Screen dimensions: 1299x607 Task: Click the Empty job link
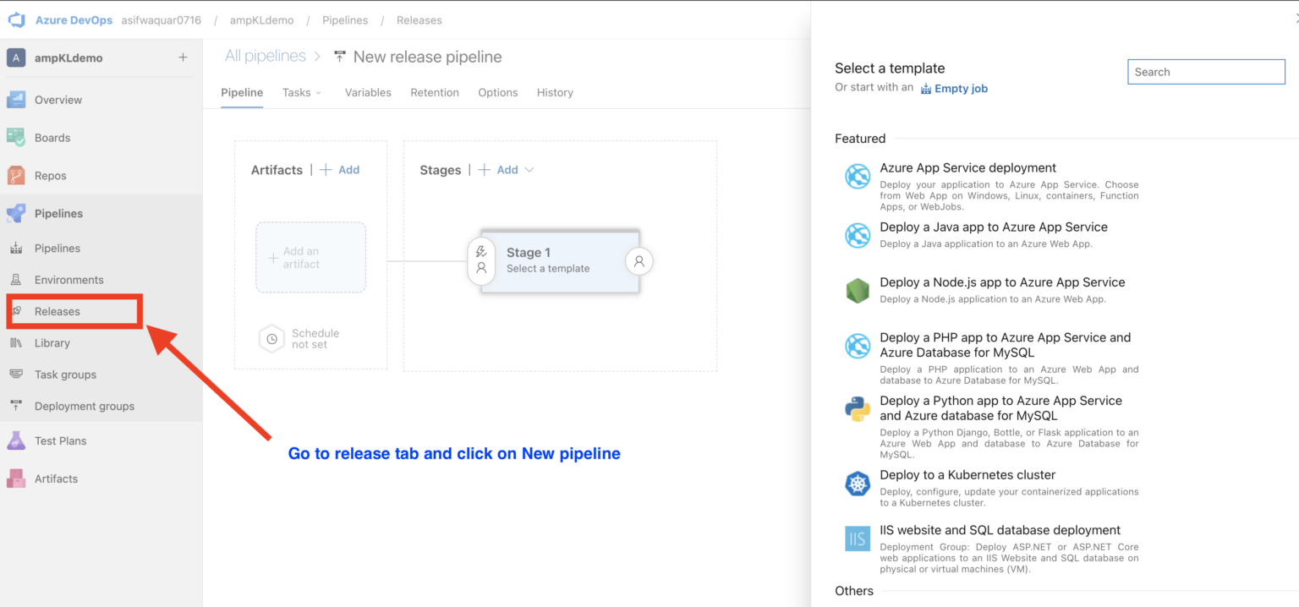[x=961, y=89]
